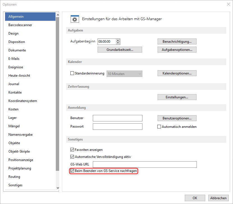Select Allgemein in the options list

click(30, 17)
